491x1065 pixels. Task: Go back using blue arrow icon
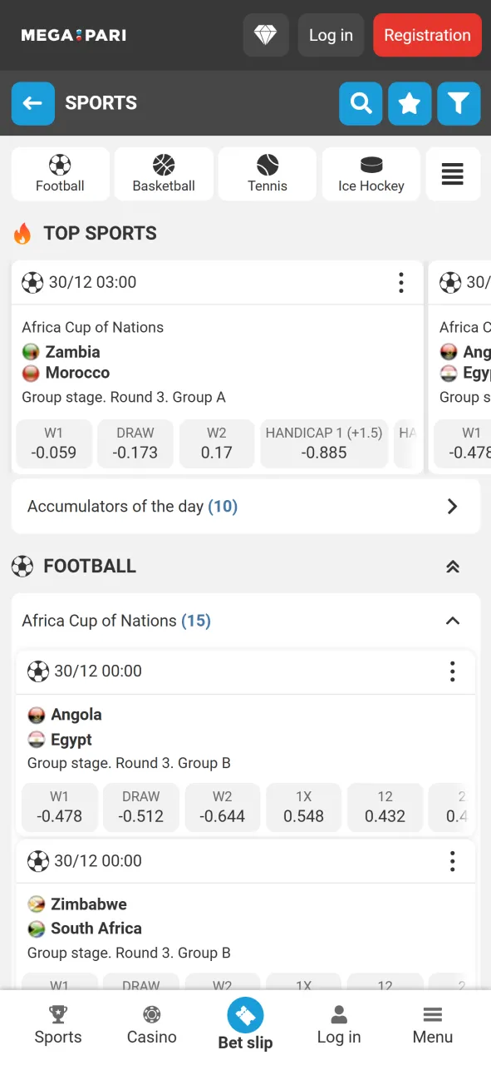(x=32, y=103)
